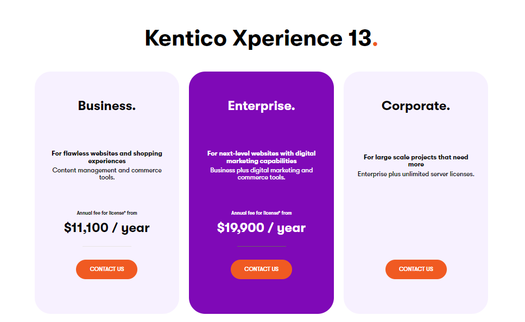
Task: Click the divider line below the Enterprise price
Action: click(x=261, y=247)
